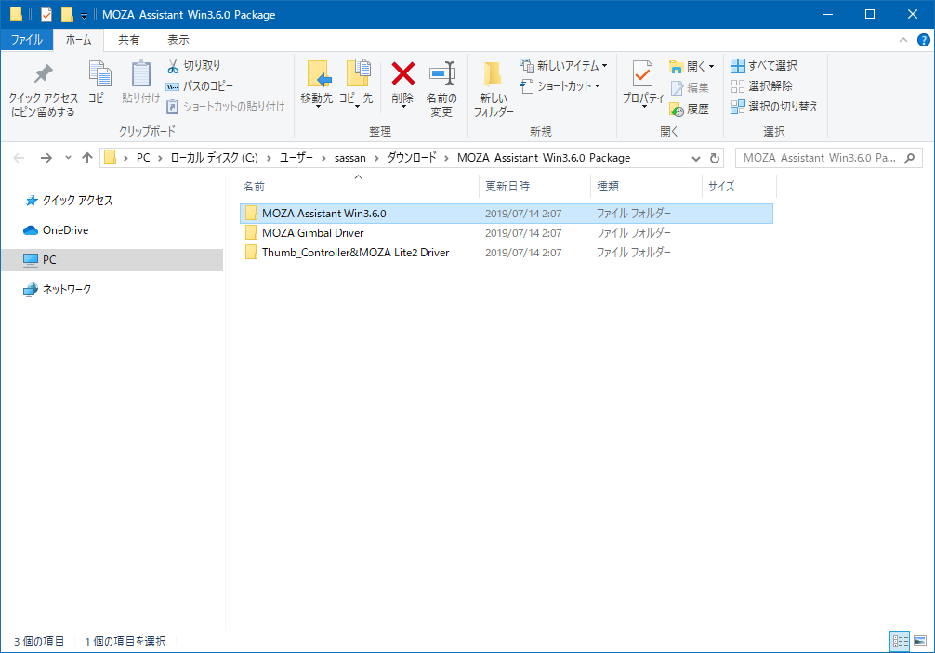
Task: Expand the address bar history dropdown
Action: pyautogui.click(x=695, y=159)
